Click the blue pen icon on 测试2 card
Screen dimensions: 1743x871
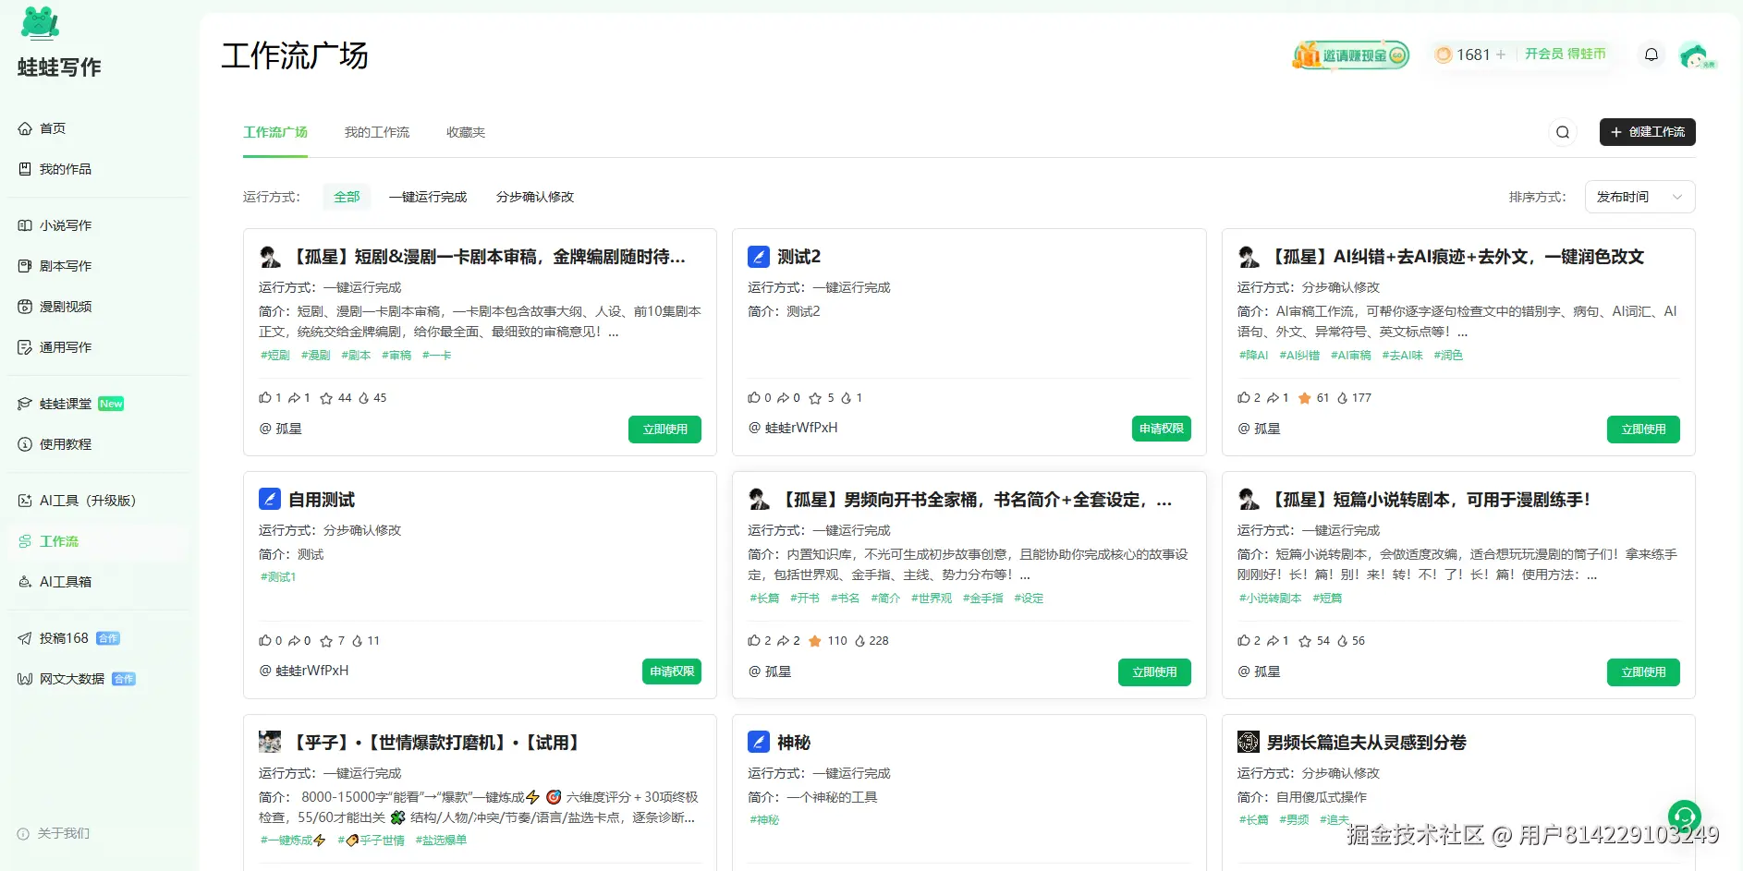pos(759,257)
